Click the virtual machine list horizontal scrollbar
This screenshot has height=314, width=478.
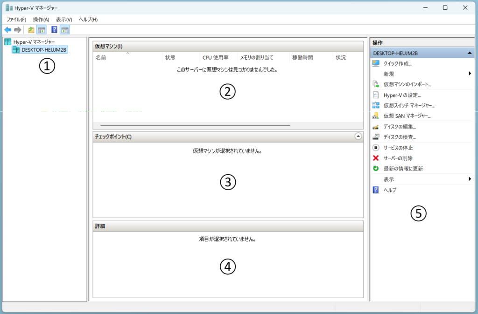pos(195,125)
